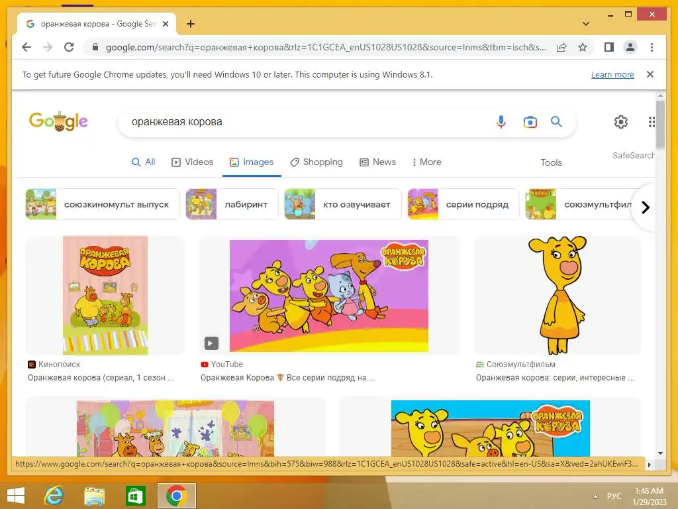Open Windows Store from taskbar
678x509 pixels.
click(x=135, y=496)
